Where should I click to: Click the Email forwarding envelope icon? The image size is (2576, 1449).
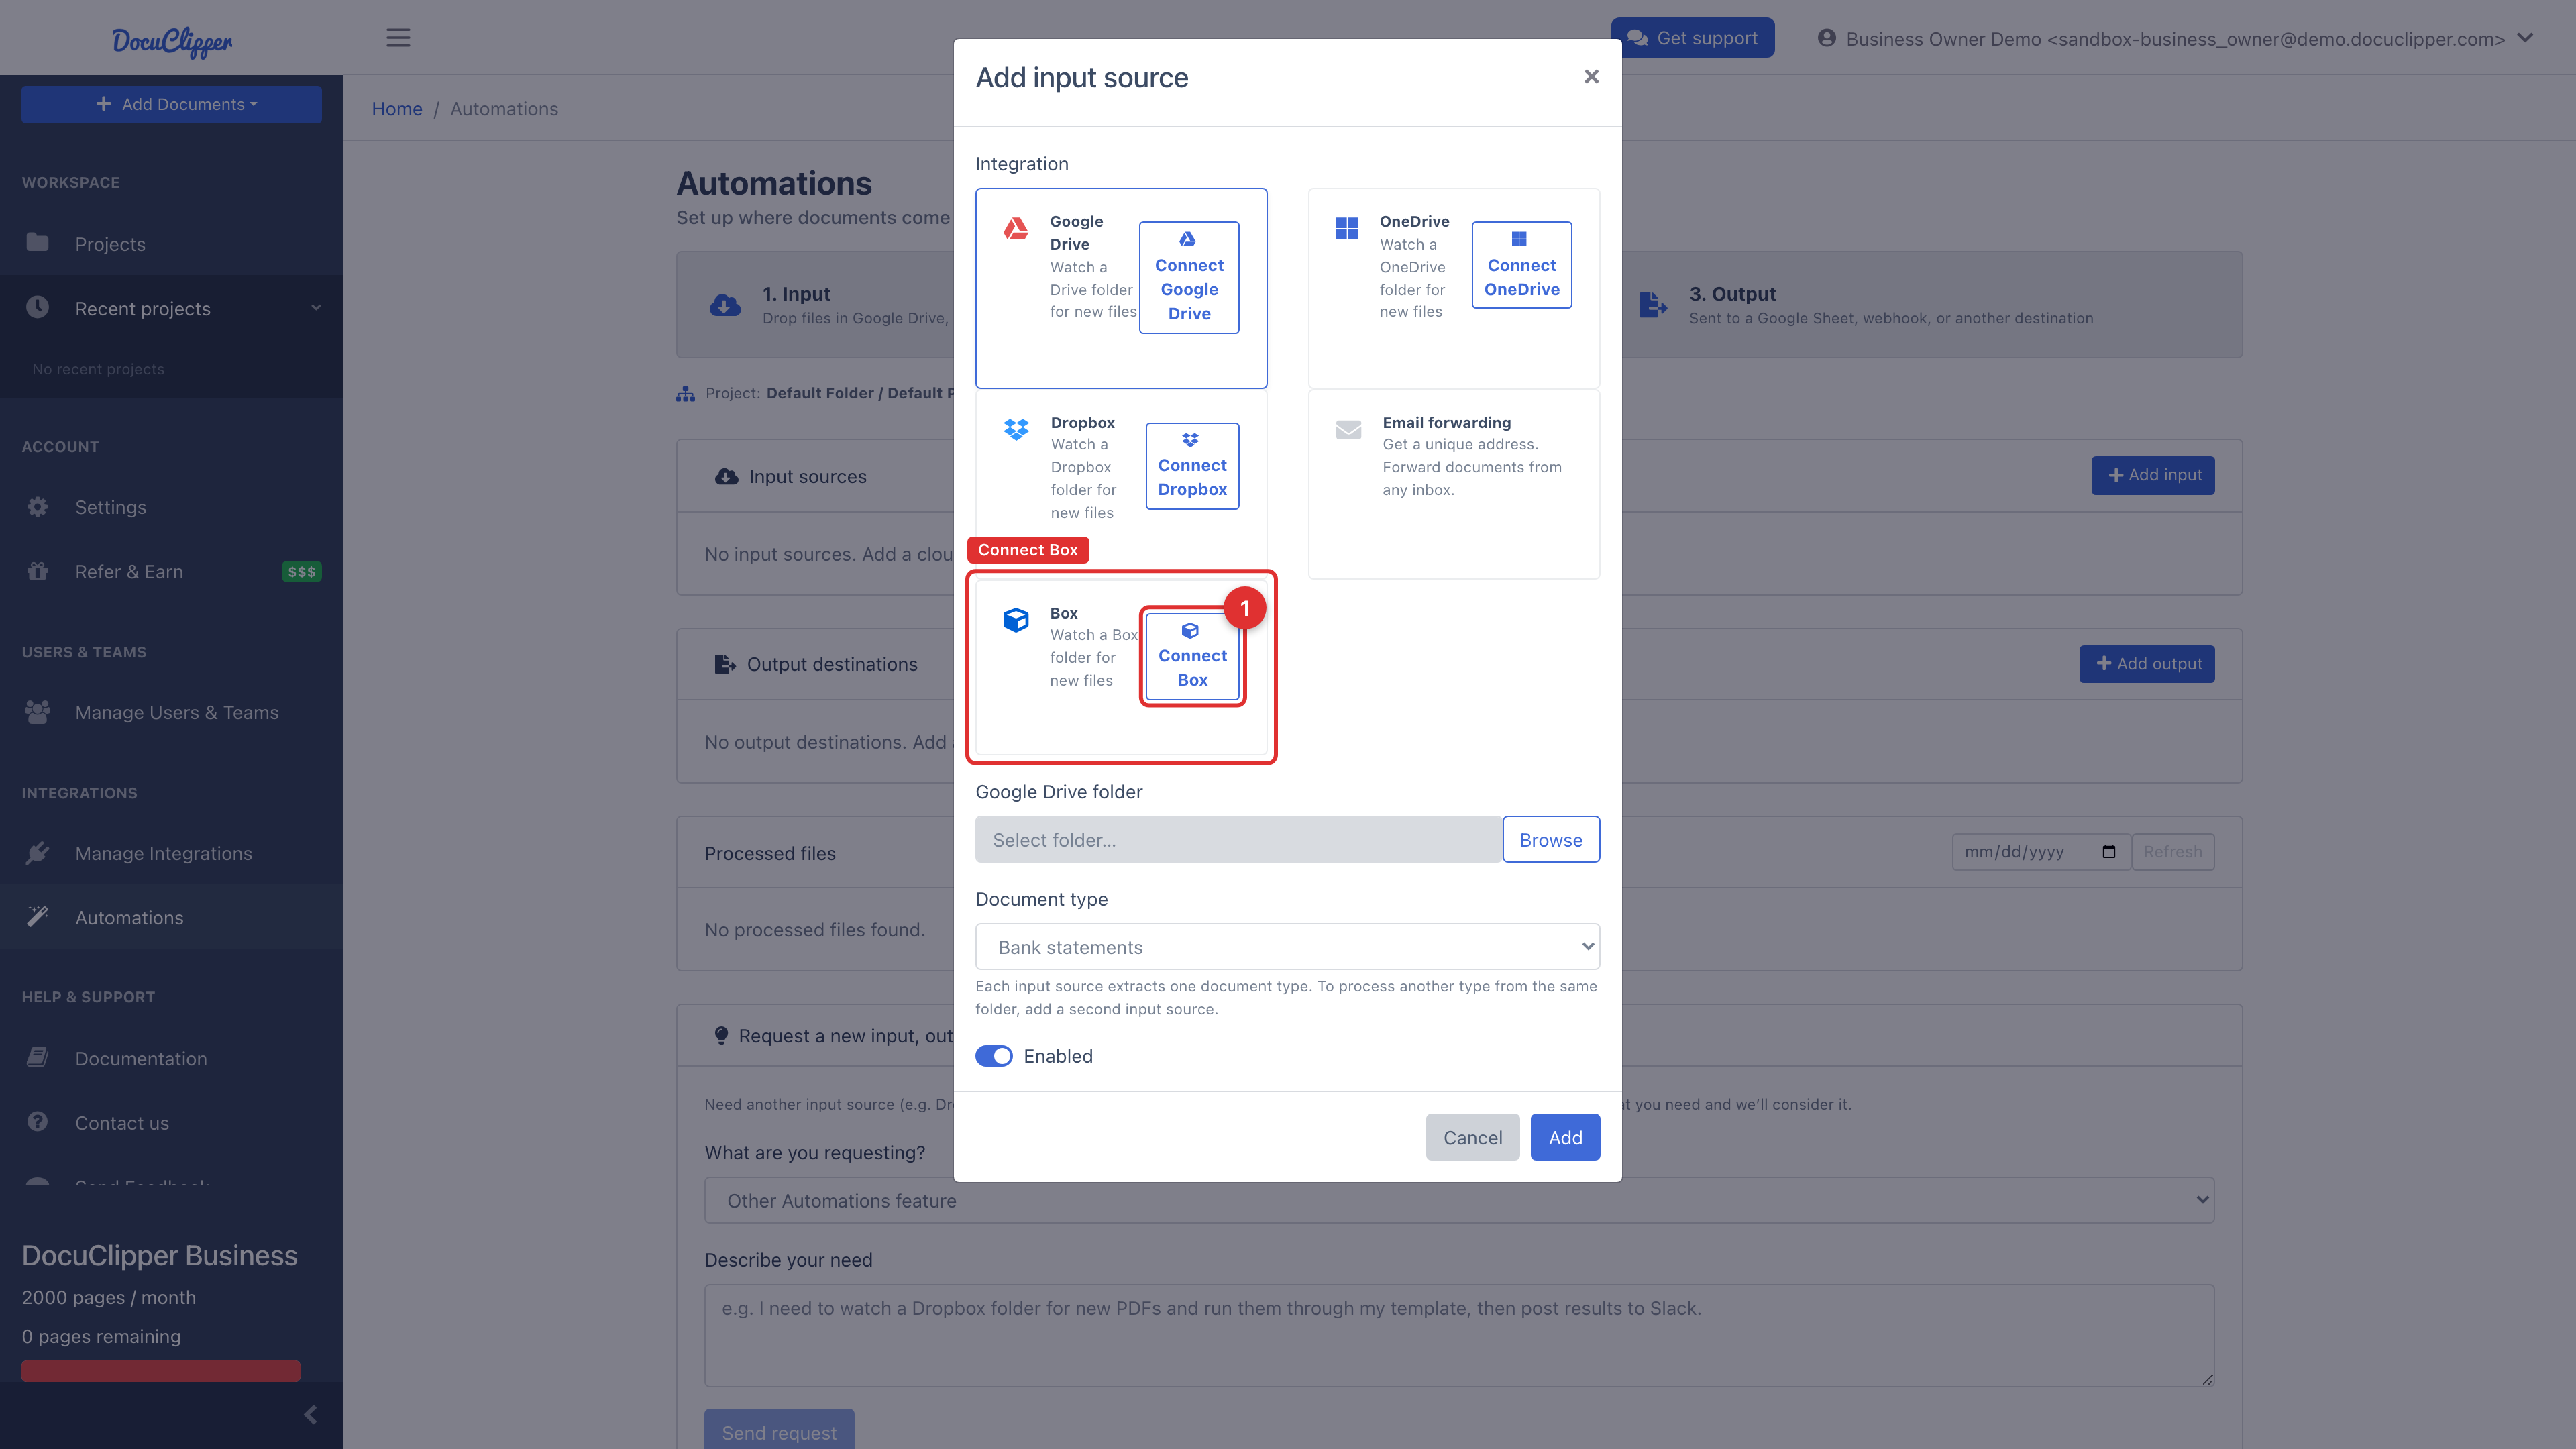pyautogui.click(x=1349, y=430)
